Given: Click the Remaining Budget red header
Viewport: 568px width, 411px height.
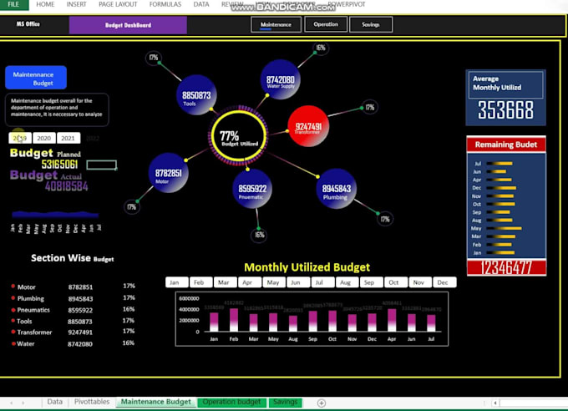Looking at the screenshot, I should pyautogui.click(x=506, y=145).
